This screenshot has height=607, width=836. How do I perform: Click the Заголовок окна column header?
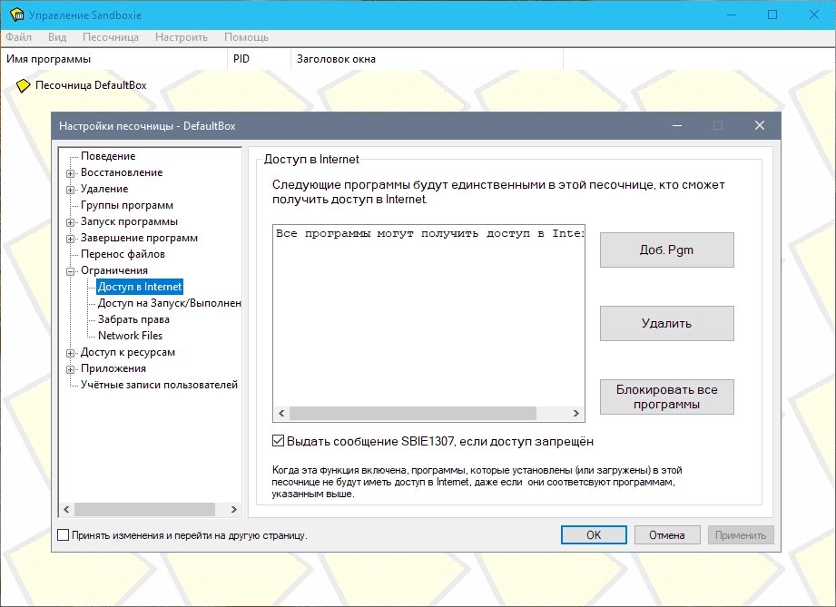(427, 59)
